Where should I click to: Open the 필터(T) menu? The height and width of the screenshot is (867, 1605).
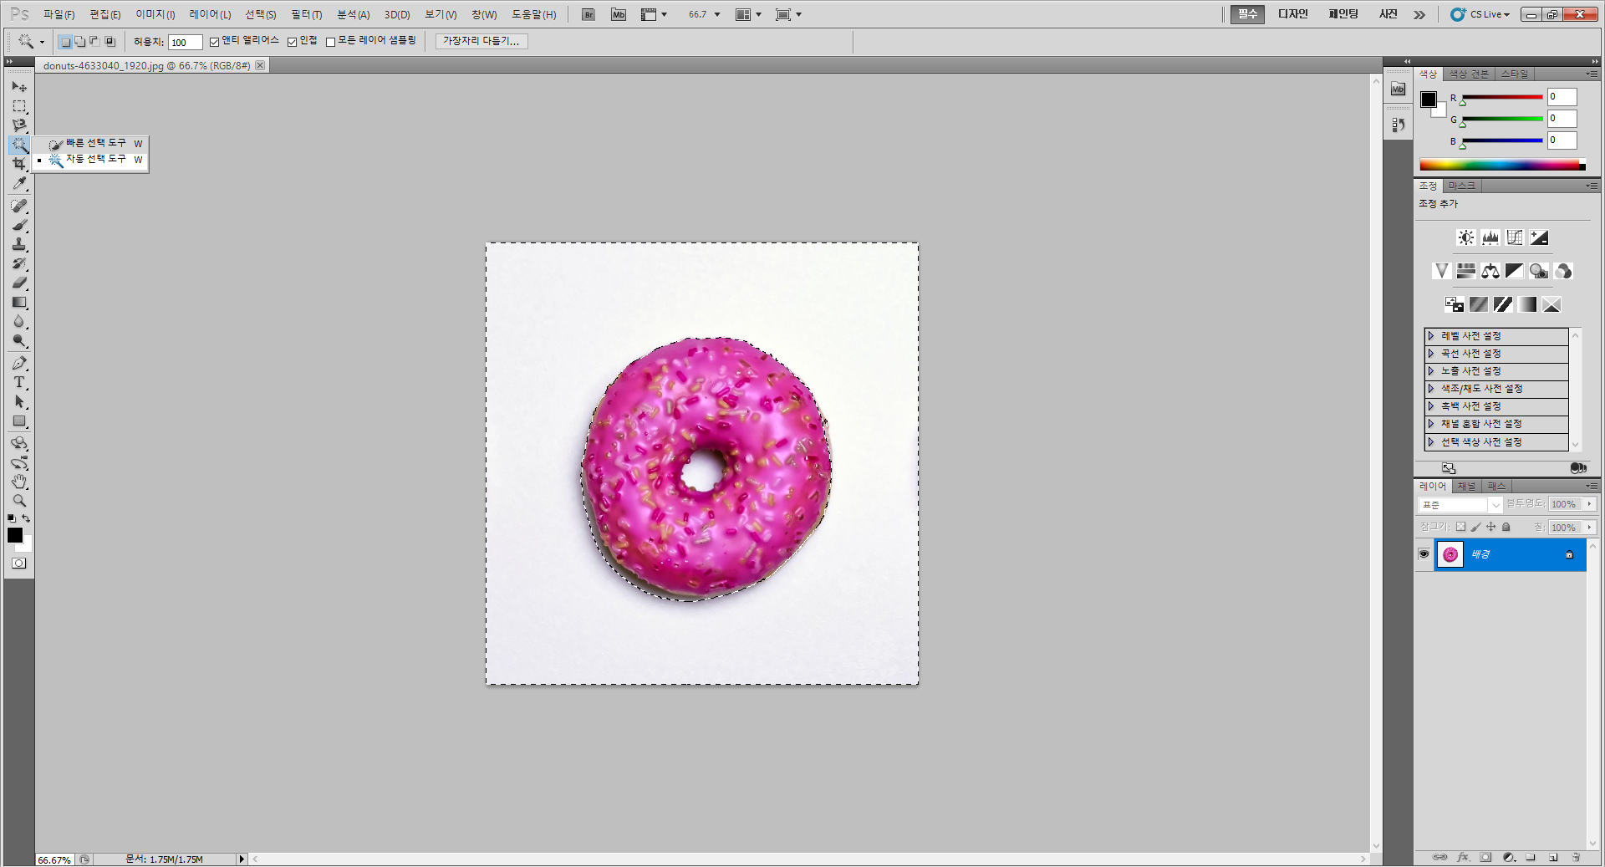306,15
